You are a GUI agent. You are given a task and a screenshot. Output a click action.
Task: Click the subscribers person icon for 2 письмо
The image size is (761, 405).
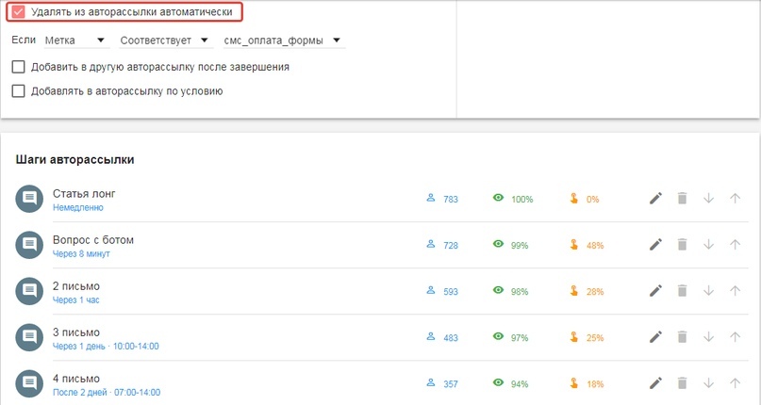tap(431, 291)
